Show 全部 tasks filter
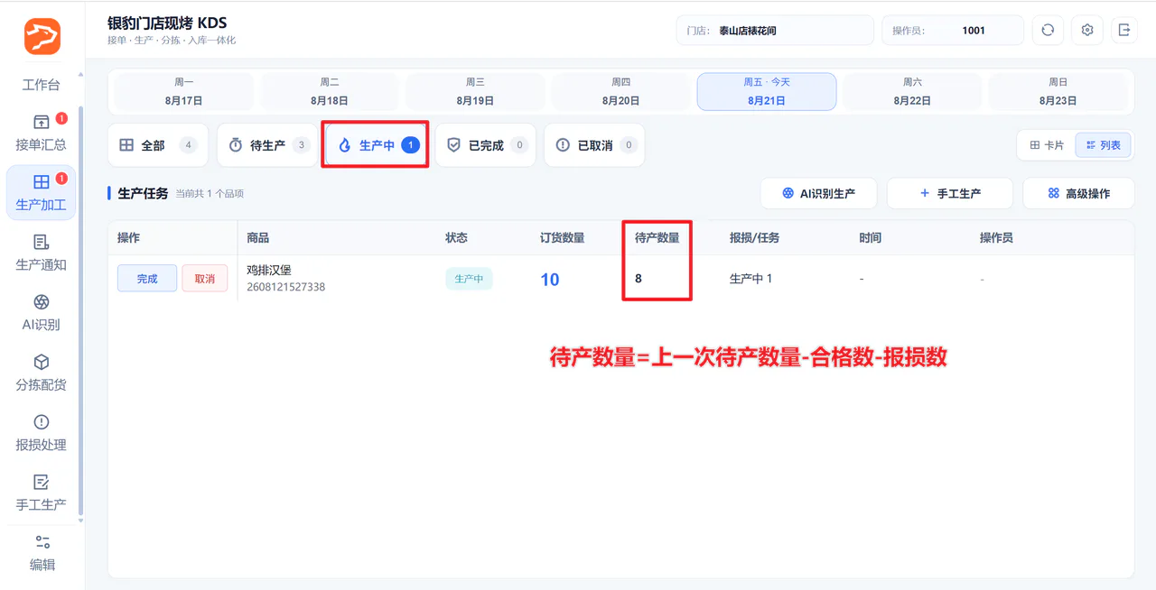Viewport: 1156px width, 590px height. point(158,145)
